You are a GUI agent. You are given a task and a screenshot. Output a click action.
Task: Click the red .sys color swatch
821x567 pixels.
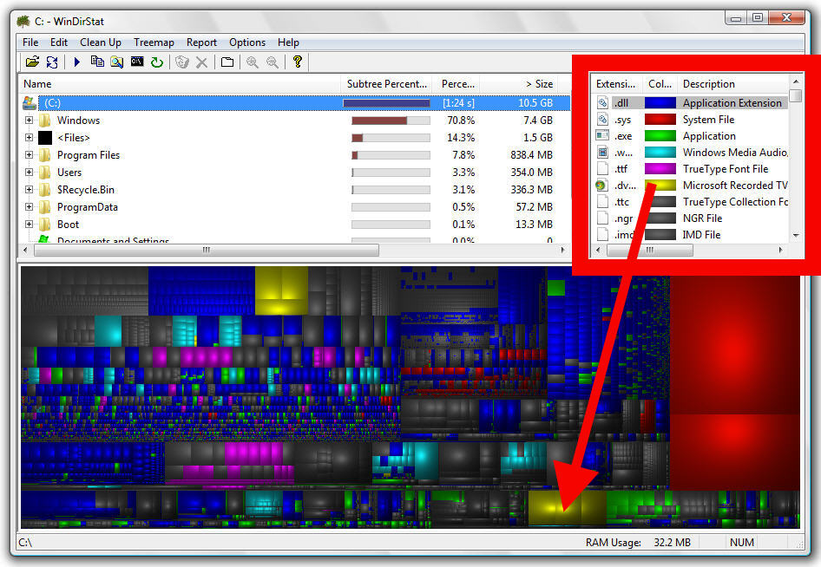coord(660,120)
